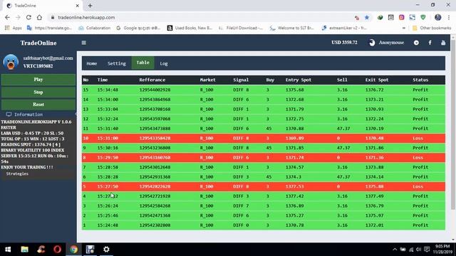Click the Profit status in row 14

pyautogui.click(x=420, y=100)
